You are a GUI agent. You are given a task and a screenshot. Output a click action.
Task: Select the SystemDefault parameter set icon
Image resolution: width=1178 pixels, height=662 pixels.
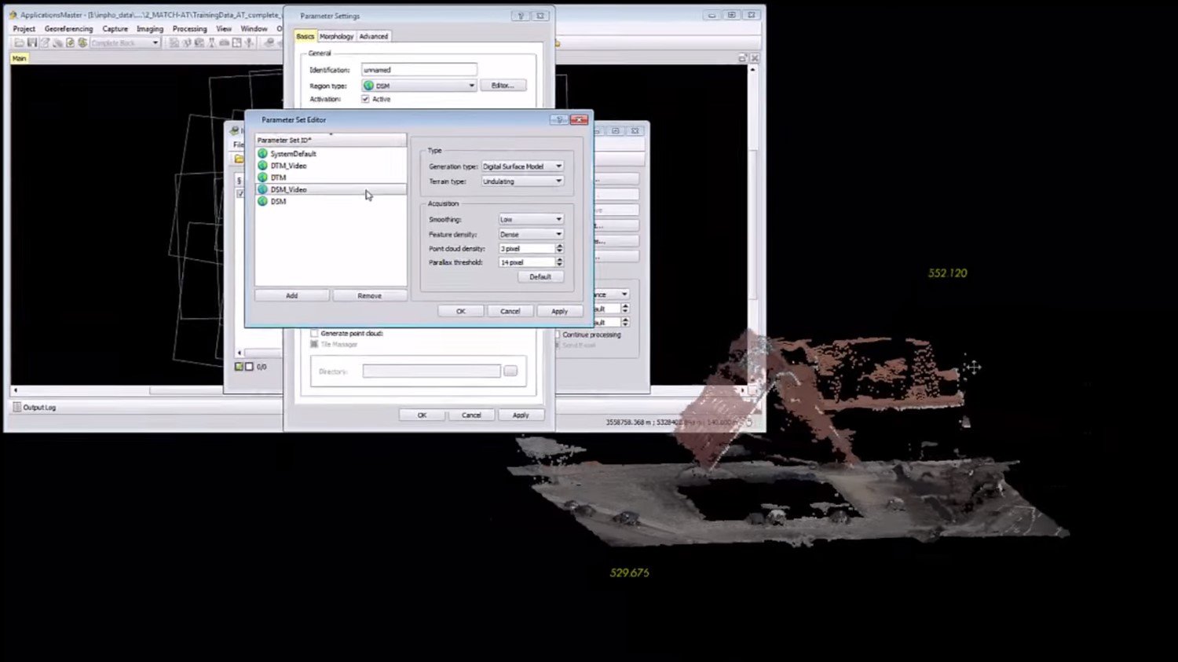(262, 154)
